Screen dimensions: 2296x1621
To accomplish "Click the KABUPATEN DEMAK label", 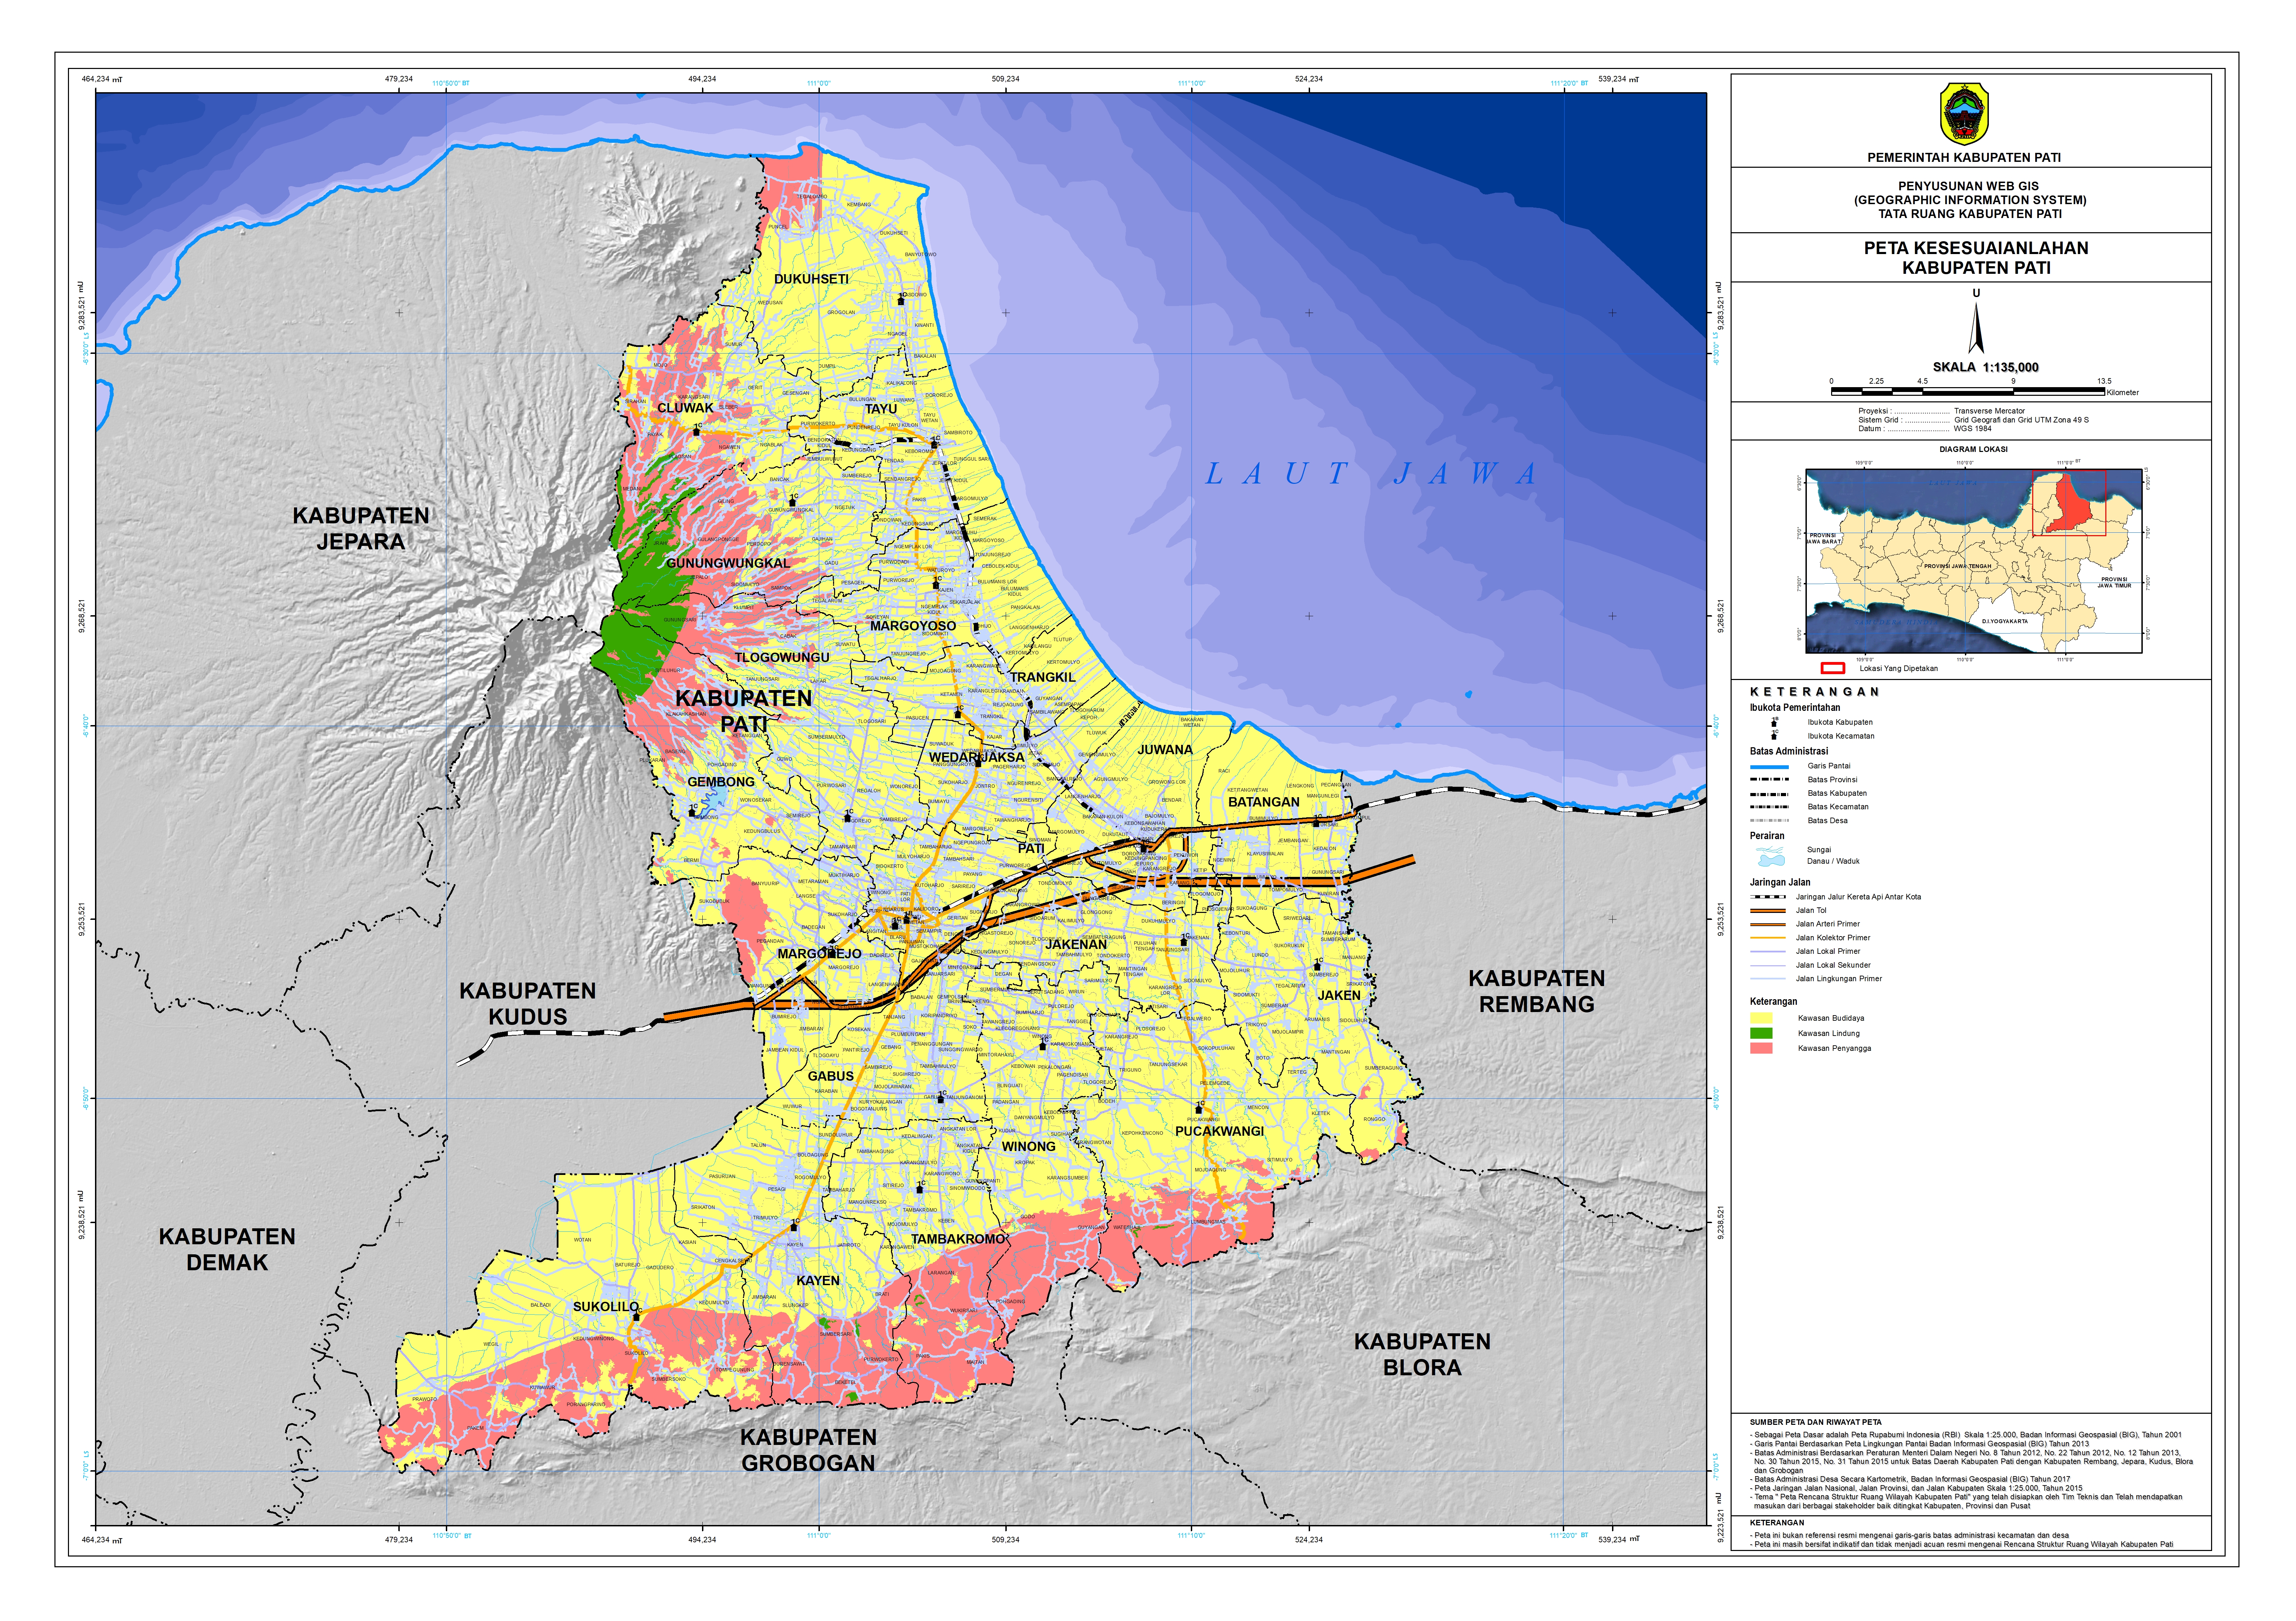I will (227, 1250).
